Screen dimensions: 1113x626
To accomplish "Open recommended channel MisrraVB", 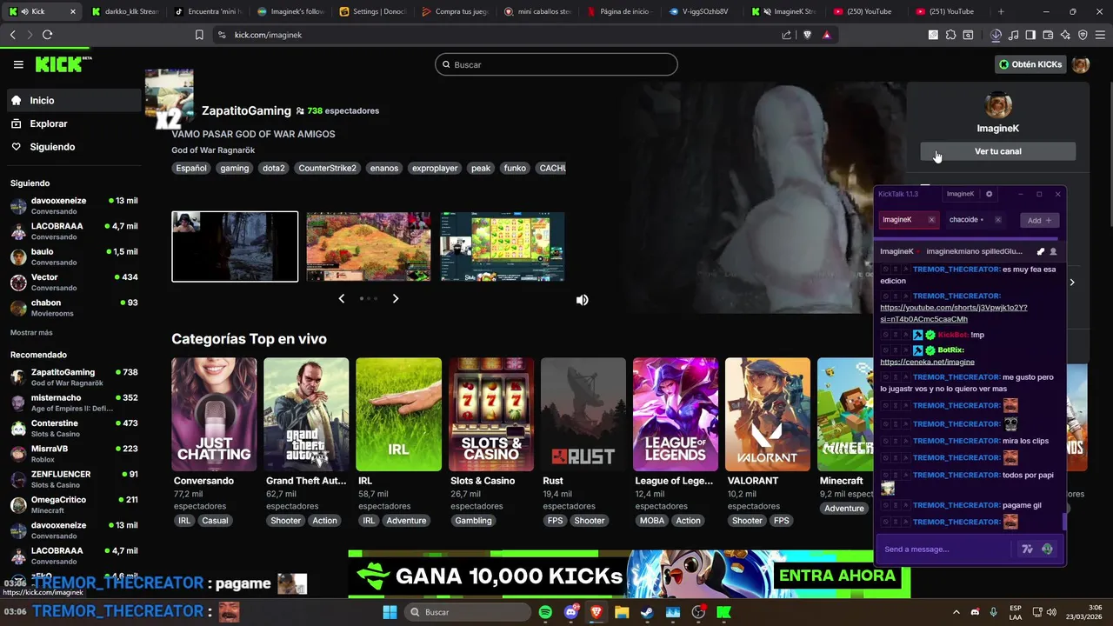I will point(73,454).
